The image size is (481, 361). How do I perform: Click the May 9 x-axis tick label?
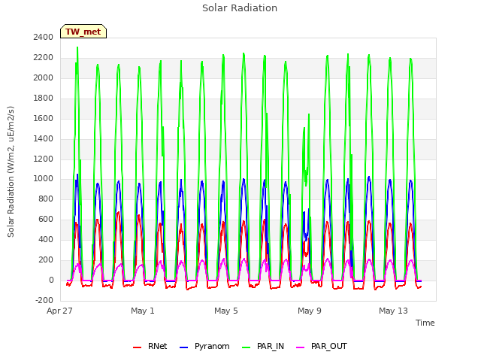pyautogui.click(x=310, y=311)
